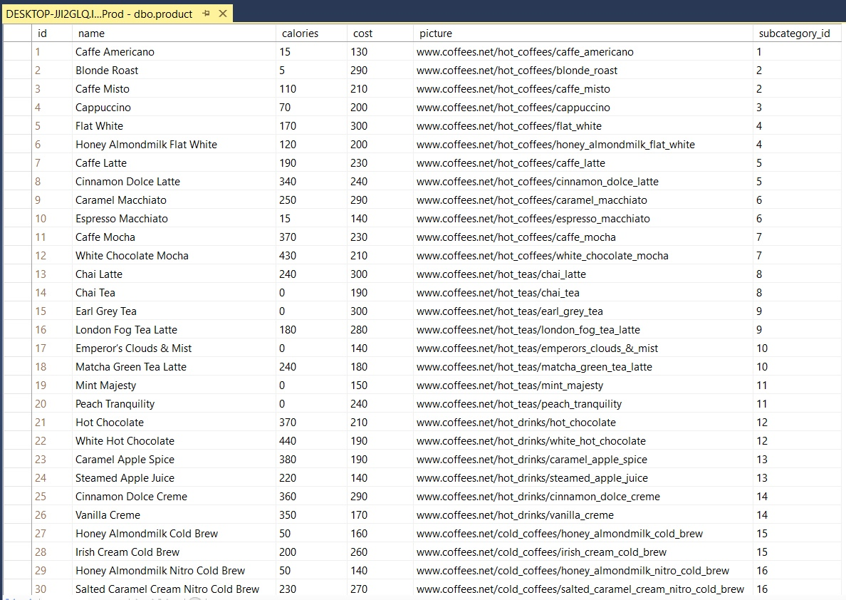Select the Espresso Macchiato name cell
846x600 pixels.
click(x=174, y=219)
